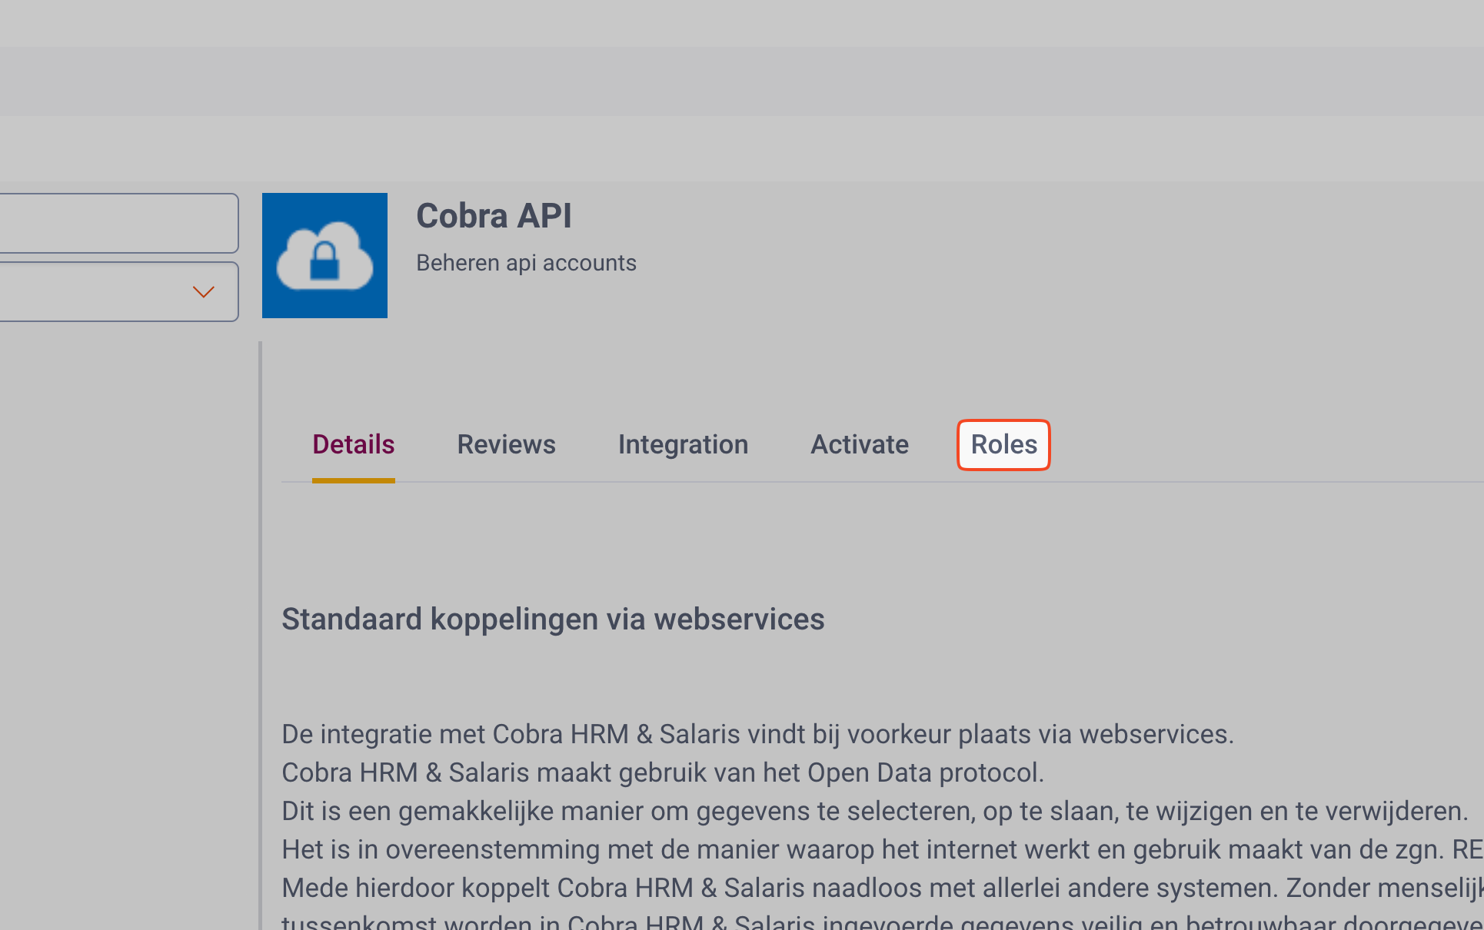Click the line starting 'De integratie met Cobra'

[757, 735]
